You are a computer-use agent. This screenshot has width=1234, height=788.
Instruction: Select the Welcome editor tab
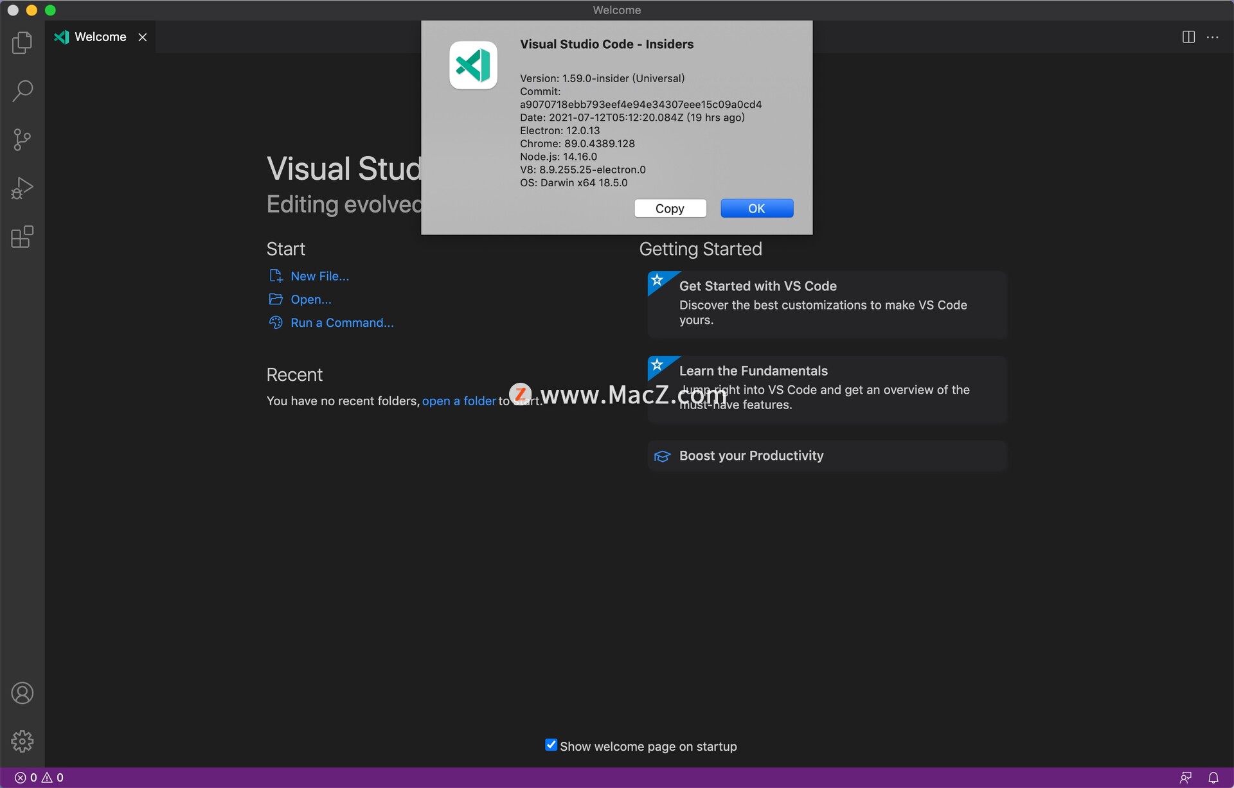(100, 37)
